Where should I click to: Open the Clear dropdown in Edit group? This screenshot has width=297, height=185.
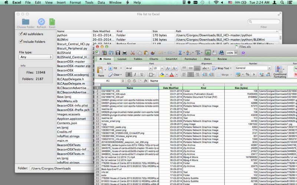click(x=115, y=75)
